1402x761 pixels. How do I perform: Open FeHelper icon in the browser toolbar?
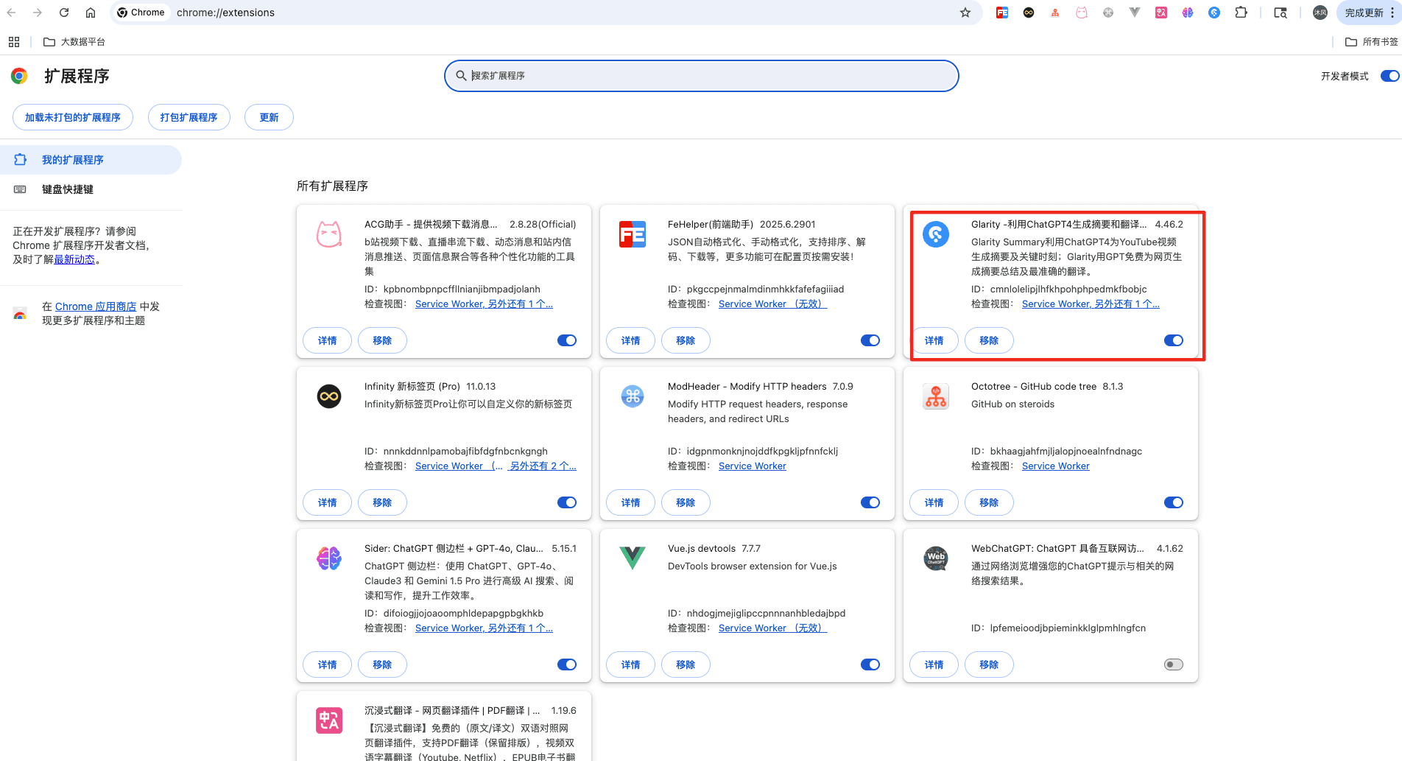tap(1002, 13)
